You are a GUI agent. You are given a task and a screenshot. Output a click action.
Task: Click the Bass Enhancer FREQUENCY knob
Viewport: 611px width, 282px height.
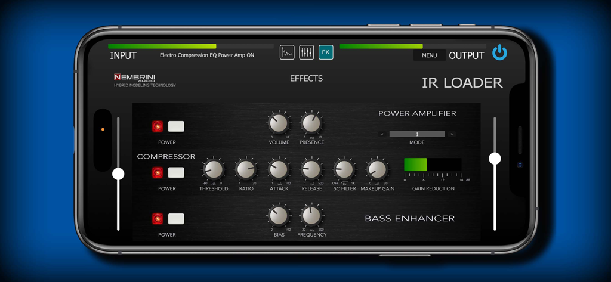311,216
